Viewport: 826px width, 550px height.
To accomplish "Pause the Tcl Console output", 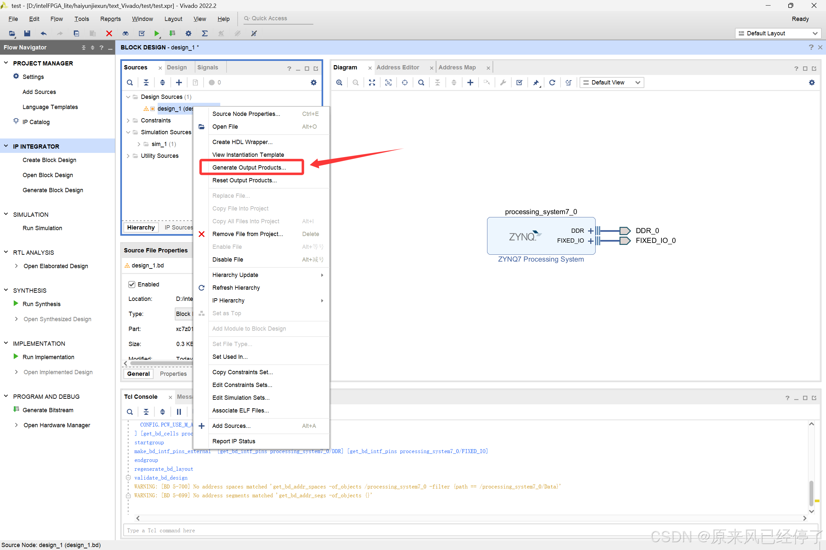I will tap(179, 412).
